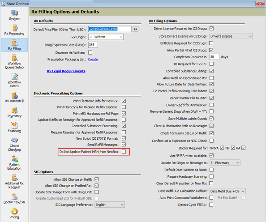Viewport: 266px width, 222px height.
Task: Expand the Rx Origin dropdown
Action: pos(106,37)
